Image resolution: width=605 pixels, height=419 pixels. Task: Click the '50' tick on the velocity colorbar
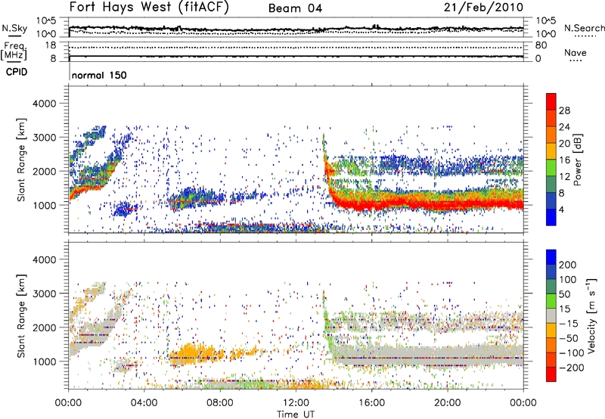click(564, 294)
